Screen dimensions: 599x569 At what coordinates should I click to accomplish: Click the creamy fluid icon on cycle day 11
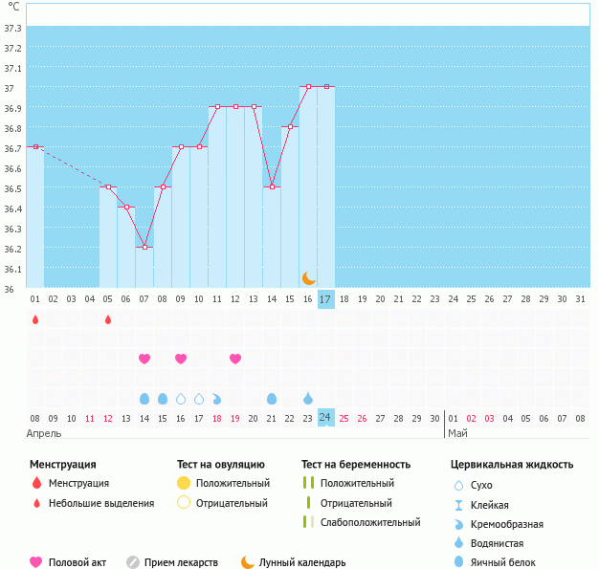tap(217, 398)
